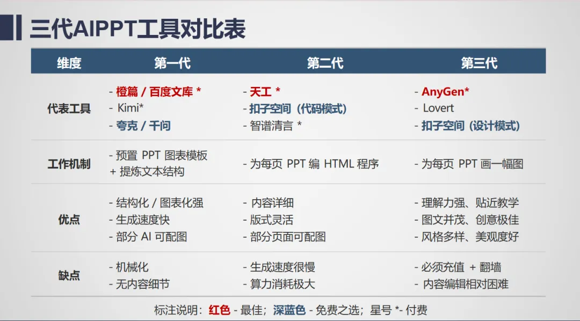This screenshot has width=580, height=321.
Task: Click the drawback text 算力消耗极大
Action: click(x=282, y=284)
